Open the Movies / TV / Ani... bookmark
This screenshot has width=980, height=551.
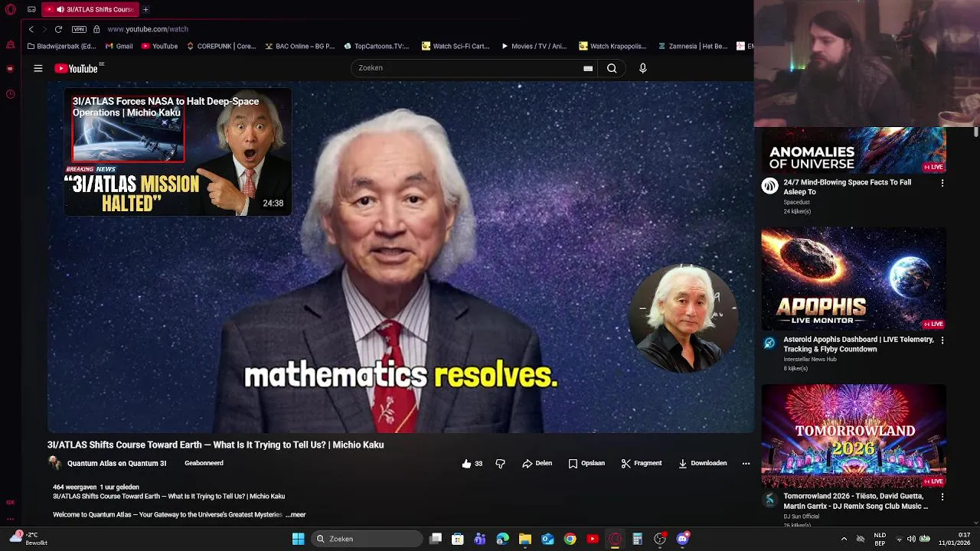[x=534, y=46]
